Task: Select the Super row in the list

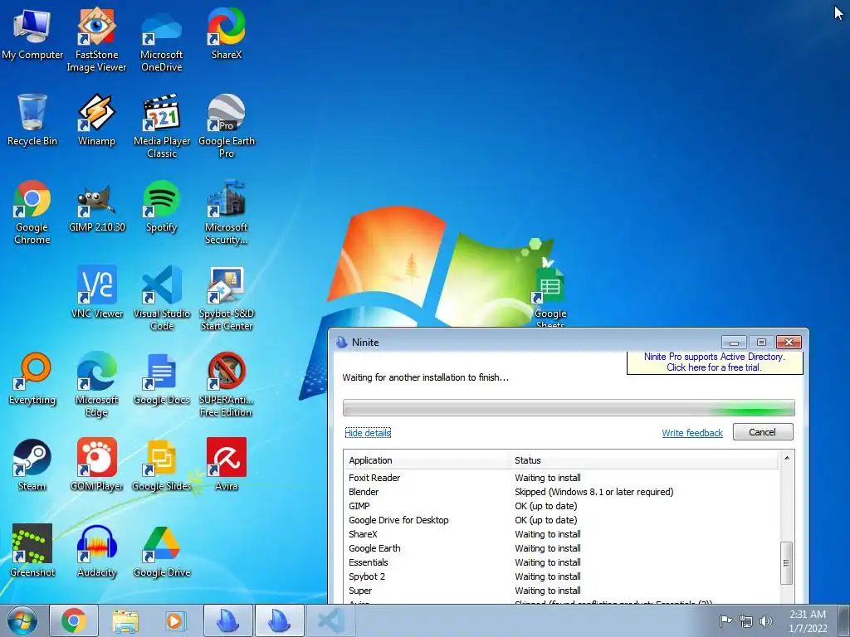Action: pos(562,591)
